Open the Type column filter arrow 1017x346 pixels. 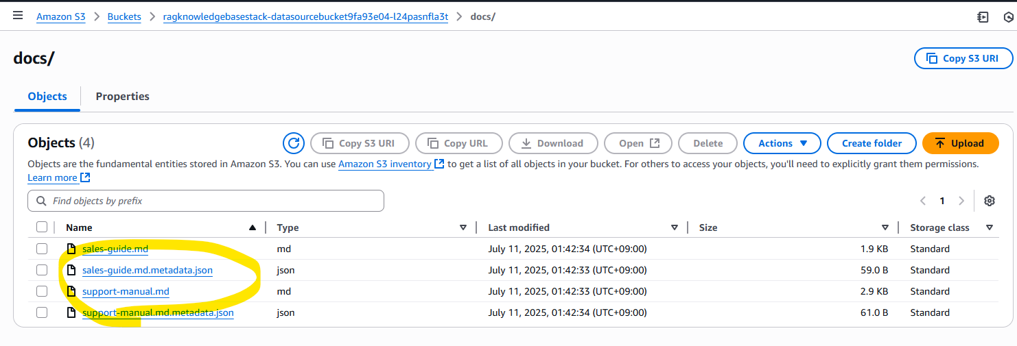(463, 227)
